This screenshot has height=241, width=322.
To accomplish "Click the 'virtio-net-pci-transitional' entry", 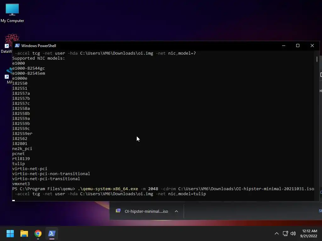I will click(x=46, y=179).
